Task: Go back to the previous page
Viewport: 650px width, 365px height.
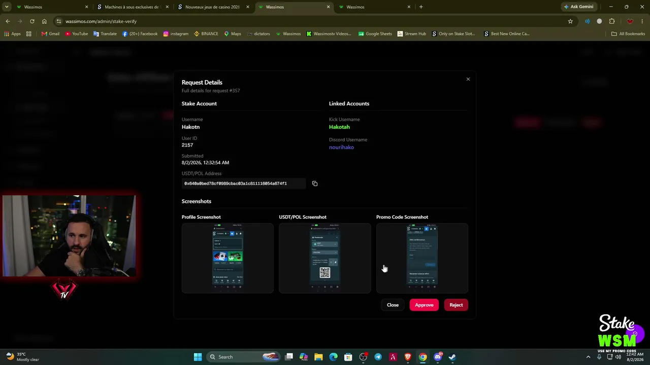Action: pos(8,21)
